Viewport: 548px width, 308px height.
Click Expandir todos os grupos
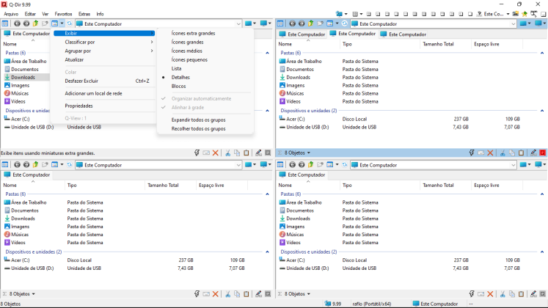(x=198, y=120)
